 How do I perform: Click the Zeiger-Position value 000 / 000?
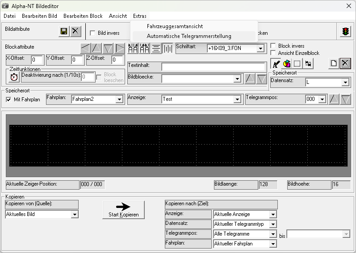[92, 184]
